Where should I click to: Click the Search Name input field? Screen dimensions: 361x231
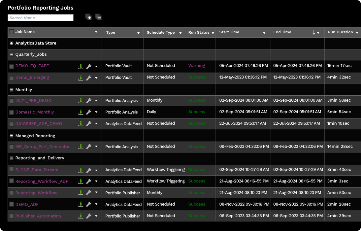pyautogui.click(x=40, y=17)
